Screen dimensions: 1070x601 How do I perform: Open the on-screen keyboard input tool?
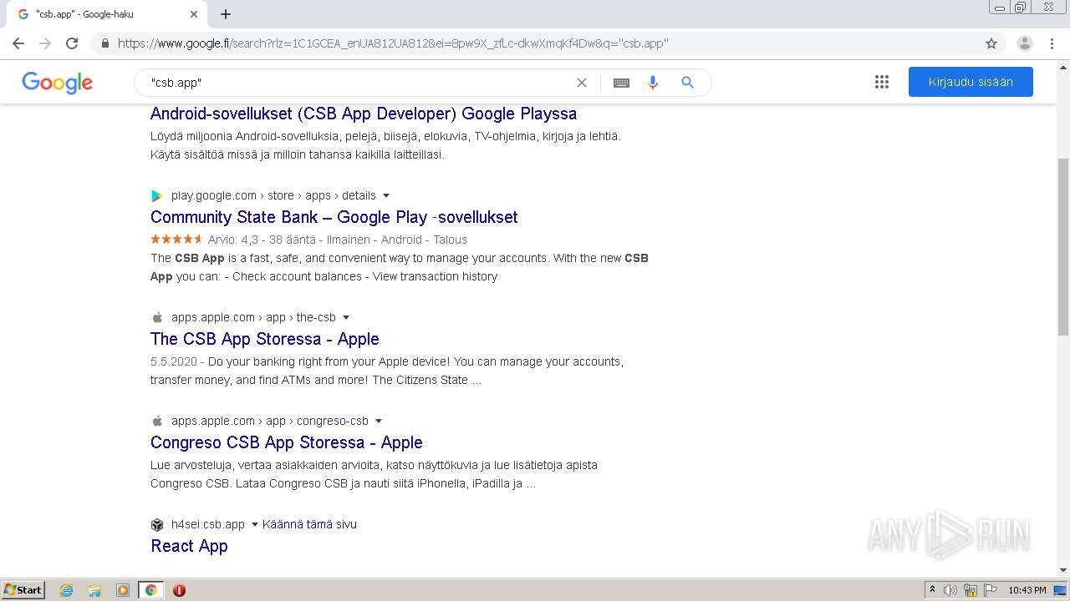[x=621, y=83]
